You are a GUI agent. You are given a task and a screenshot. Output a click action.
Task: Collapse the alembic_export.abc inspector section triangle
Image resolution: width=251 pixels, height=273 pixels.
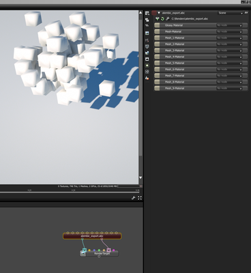coord(159,13)
